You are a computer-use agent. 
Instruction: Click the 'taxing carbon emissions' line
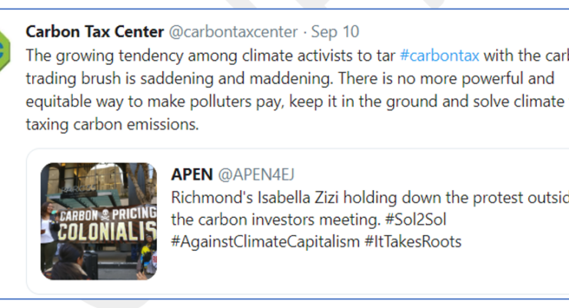click(112, 125)
